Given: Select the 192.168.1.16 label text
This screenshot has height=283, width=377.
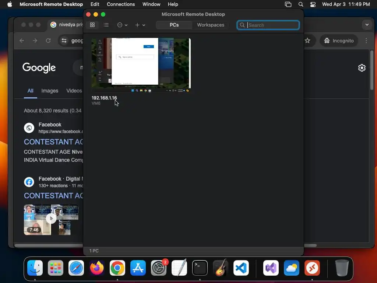Looking at the screenshot, I should tap(104, 98).
